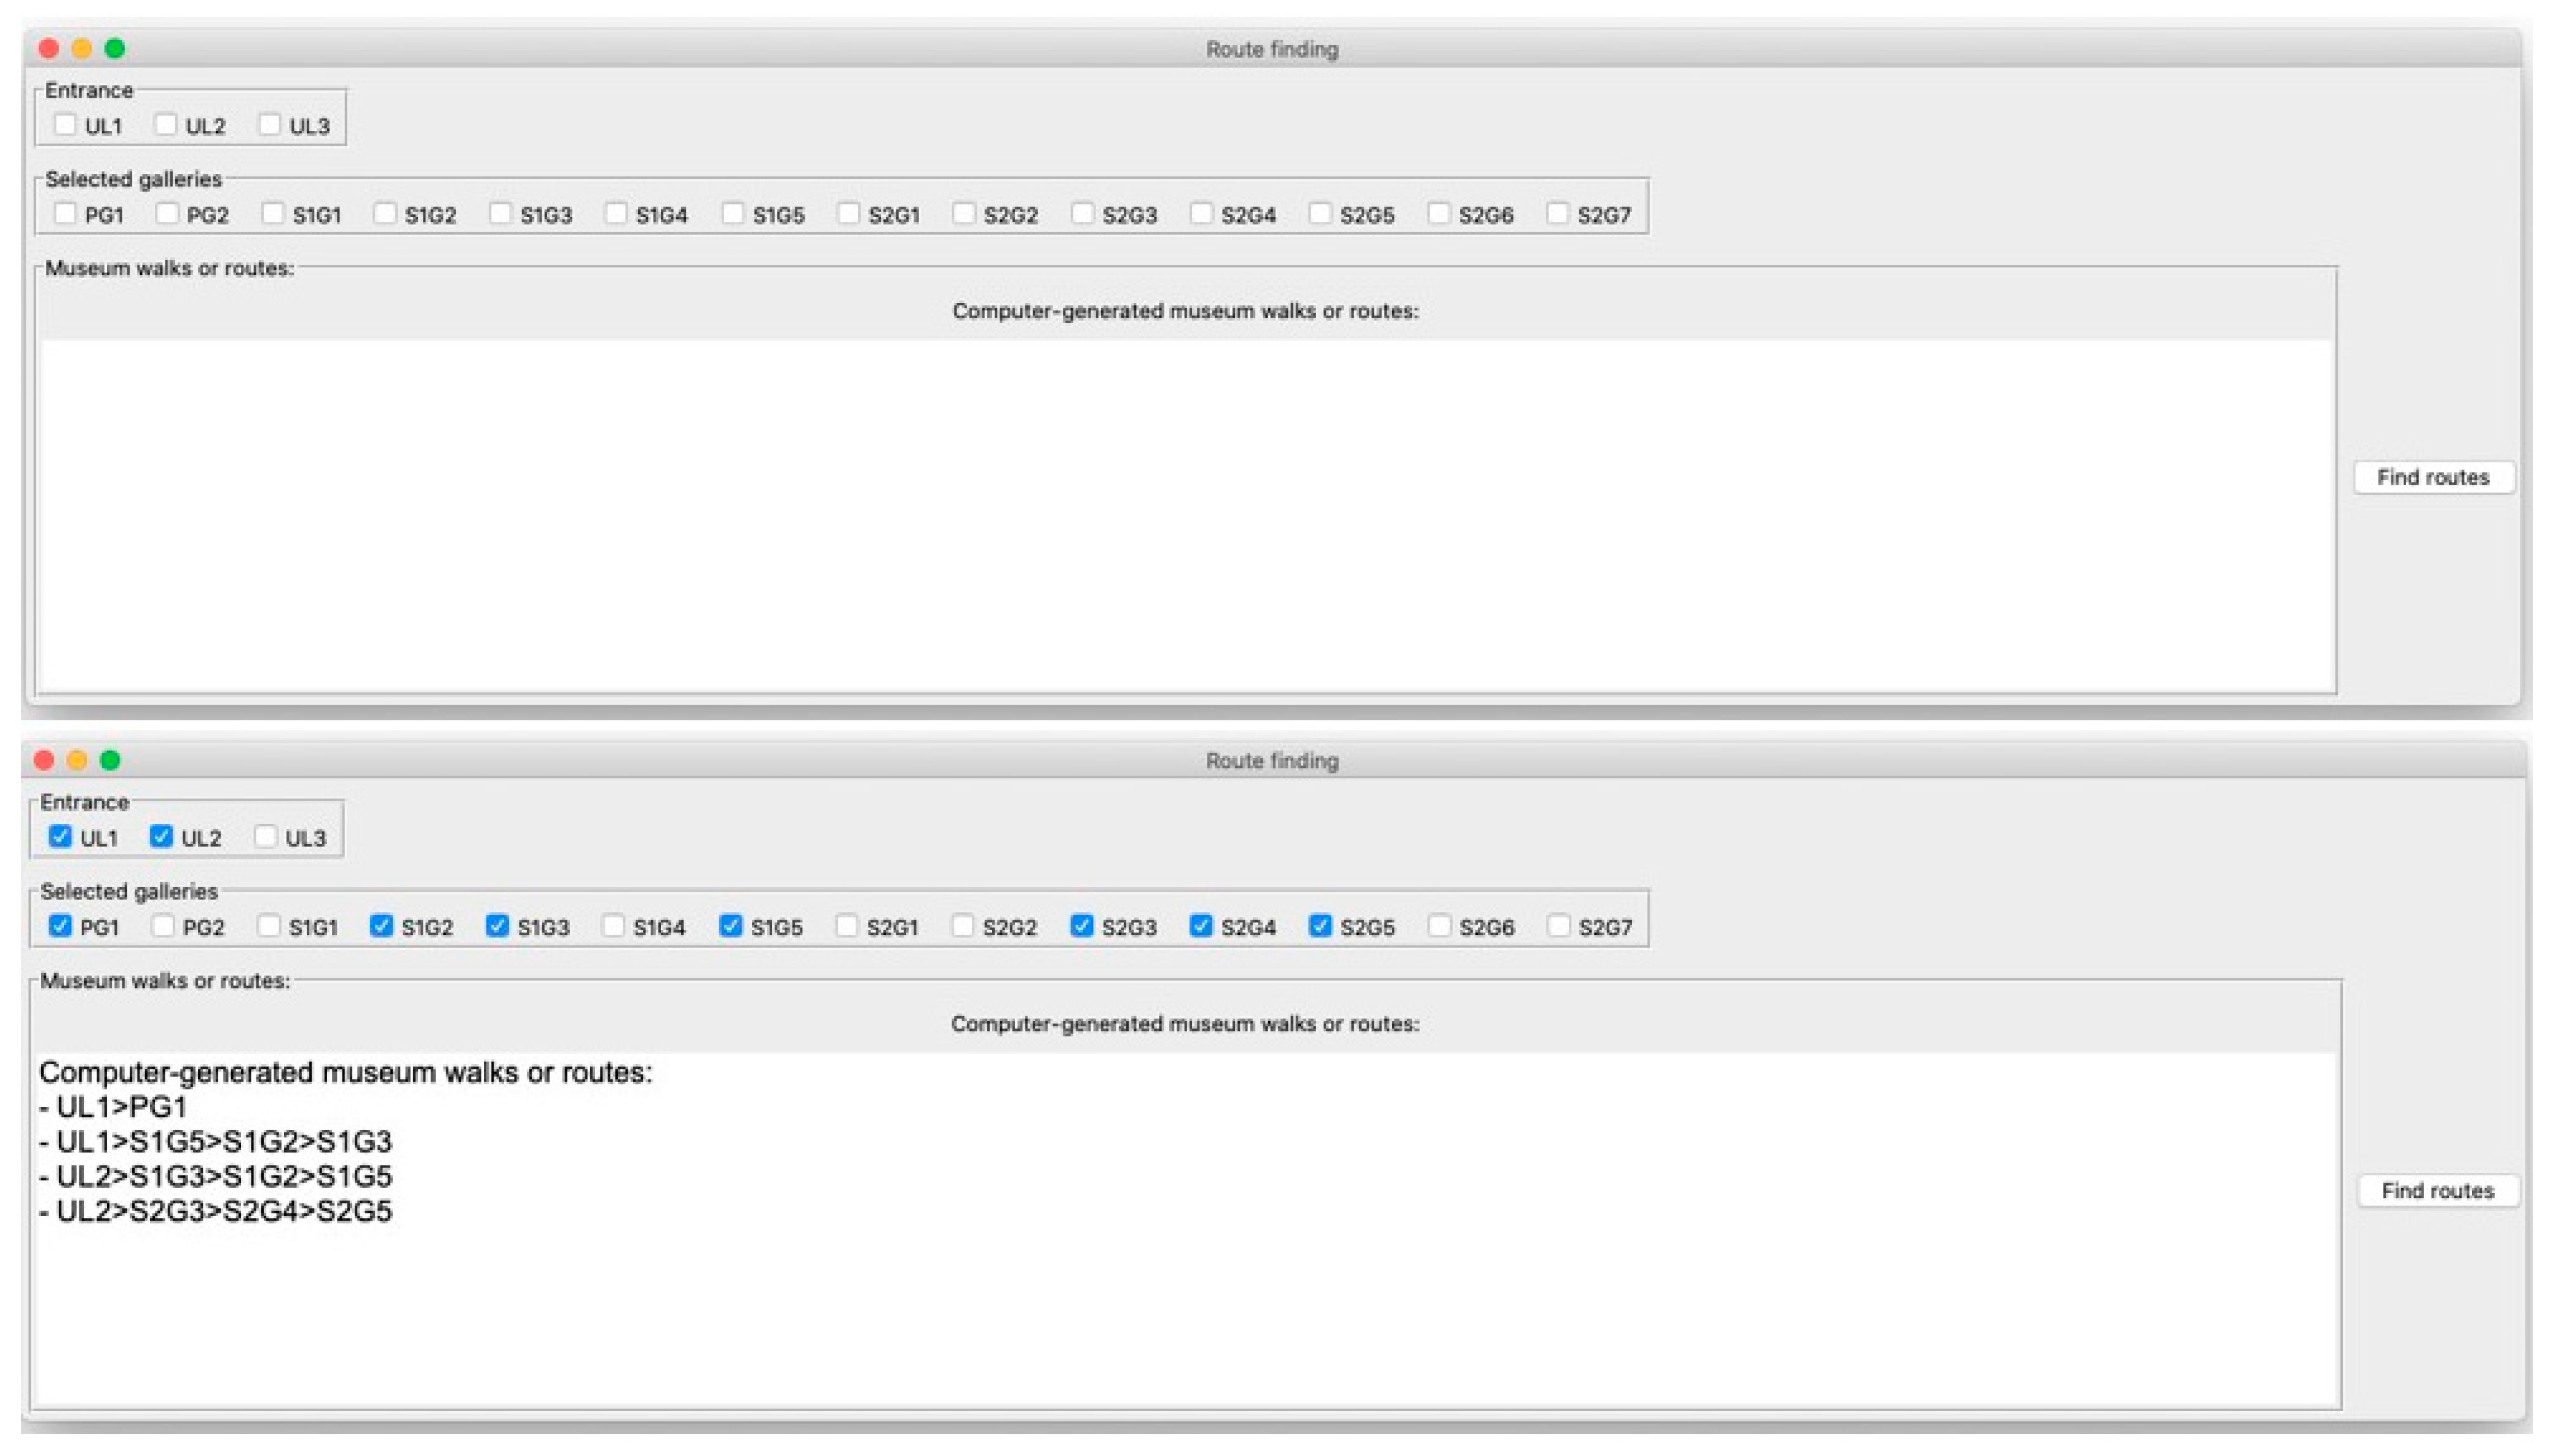
Task: Uncheck S1G5 gallery in bottom window
Action: [732, 926]
